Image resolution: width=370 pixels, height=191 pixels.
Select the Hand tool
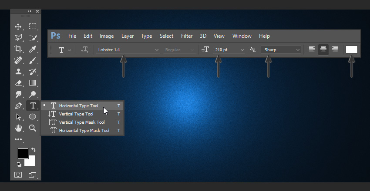(18, 128)
